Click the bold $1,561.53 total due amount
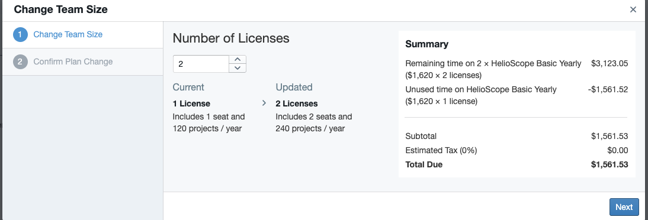 coord(609,164)
